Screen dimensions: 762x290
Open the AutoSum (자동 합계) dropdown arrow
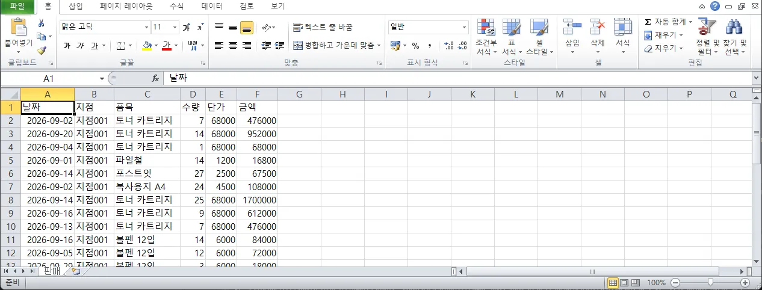coord(690,22)
